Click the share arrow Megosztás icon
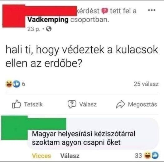 coord(120,104)
